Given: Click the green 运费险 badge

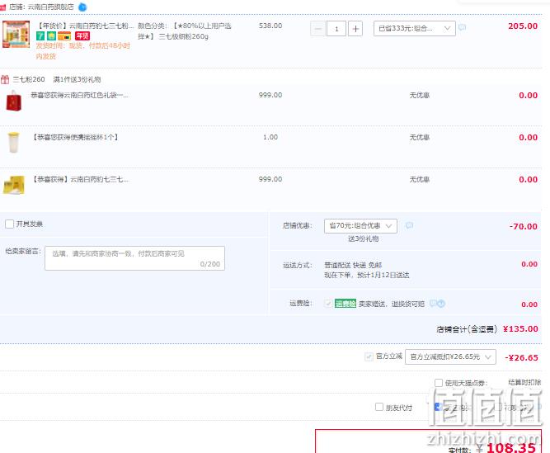Looking at the screenshot, I should (346, 304).
